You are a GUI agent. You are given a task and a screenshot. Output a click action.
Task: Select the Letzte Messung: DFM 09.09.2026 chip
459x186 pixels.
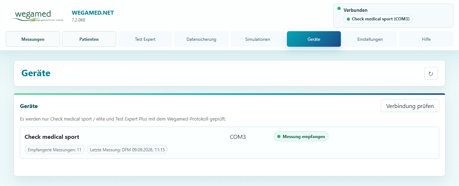[x=127, y=150]
